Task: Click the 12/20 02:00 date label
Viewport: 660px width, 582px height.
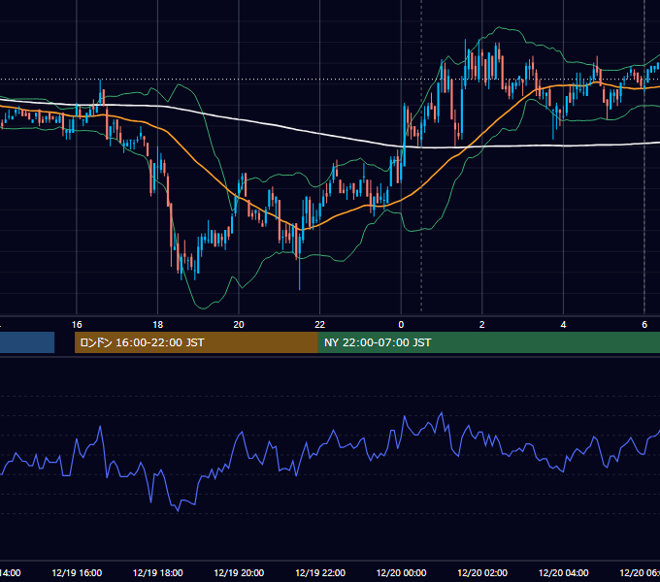Action: click(x=482, y=572)
